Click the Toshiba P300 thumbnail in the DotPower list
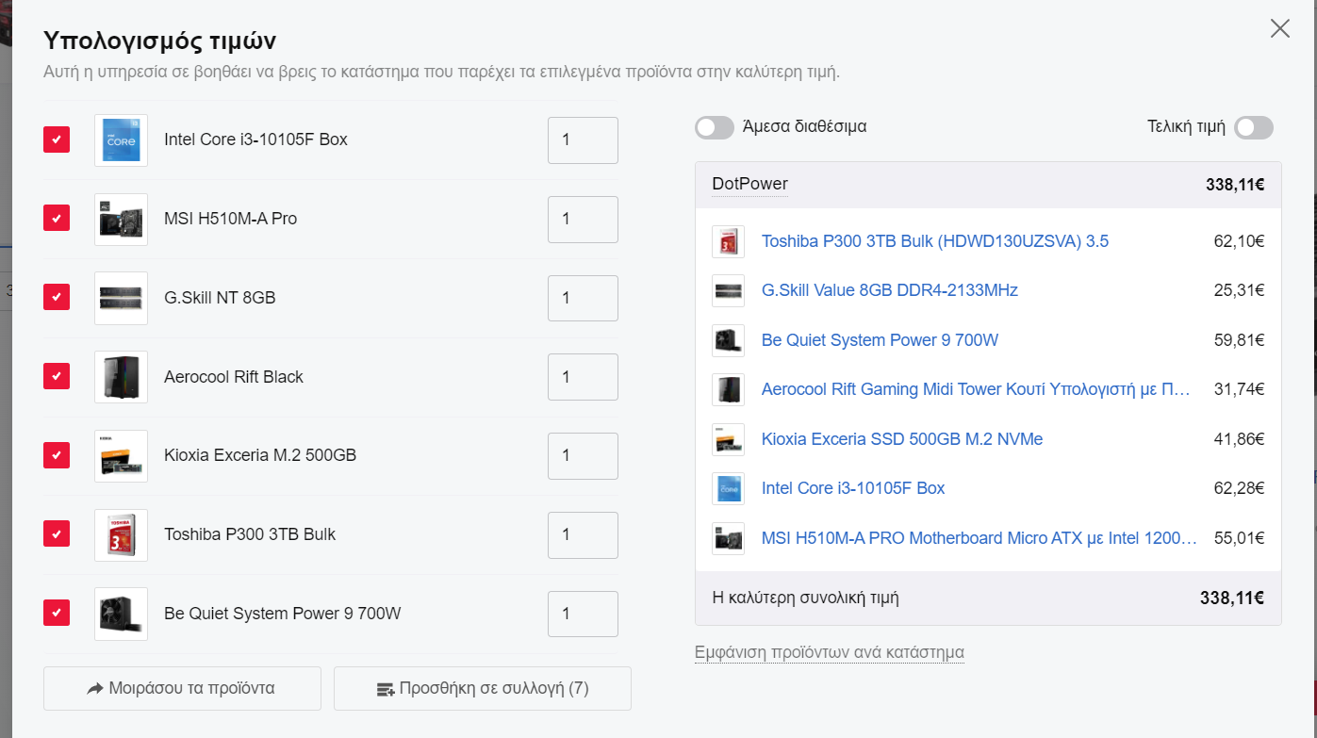 pos(728,241)
